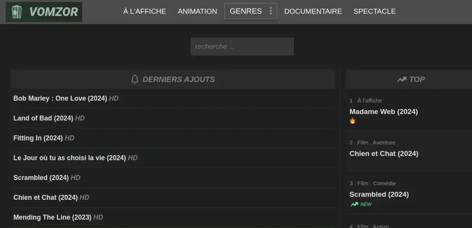The image size is (472, 228).
Task: Click the '3 . Film . Comédie' label
Action: (x=373, y=183)
